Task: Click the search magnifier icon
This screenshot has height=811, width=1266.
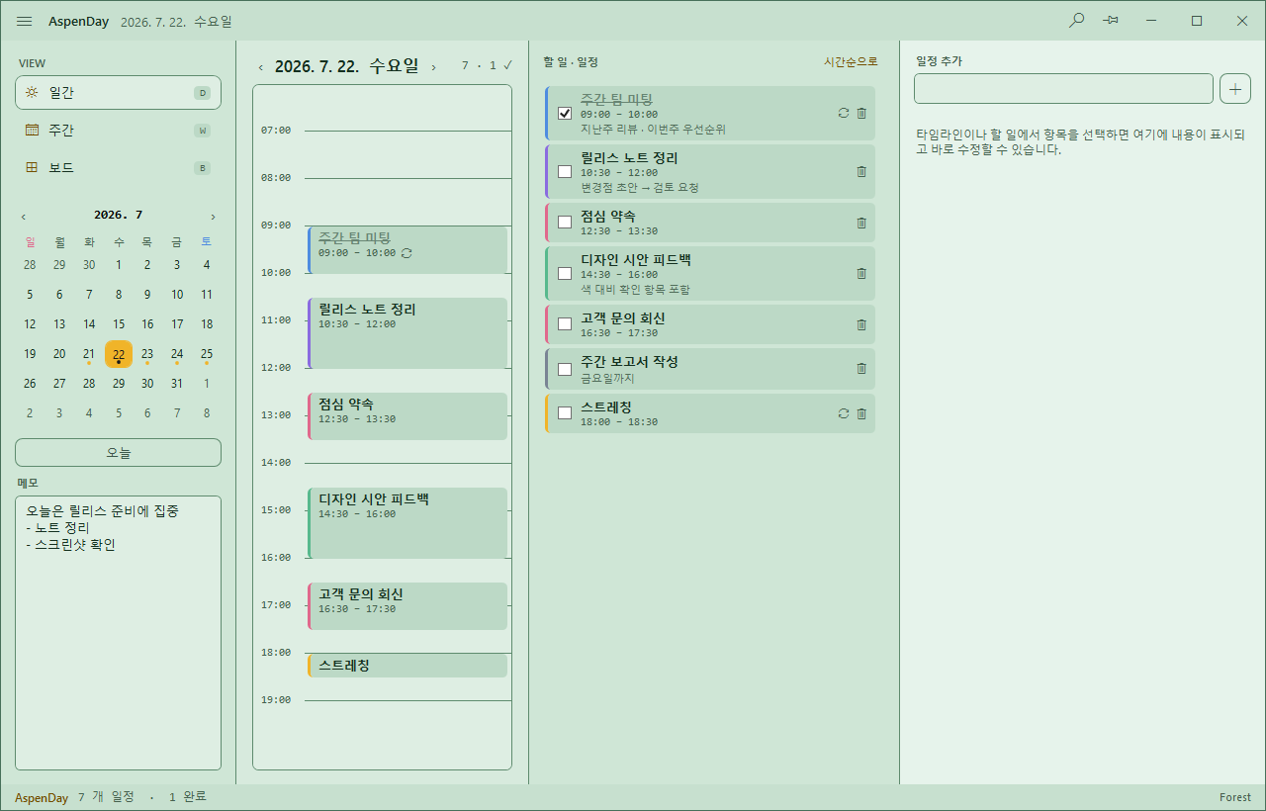Action: [1077, 20]
